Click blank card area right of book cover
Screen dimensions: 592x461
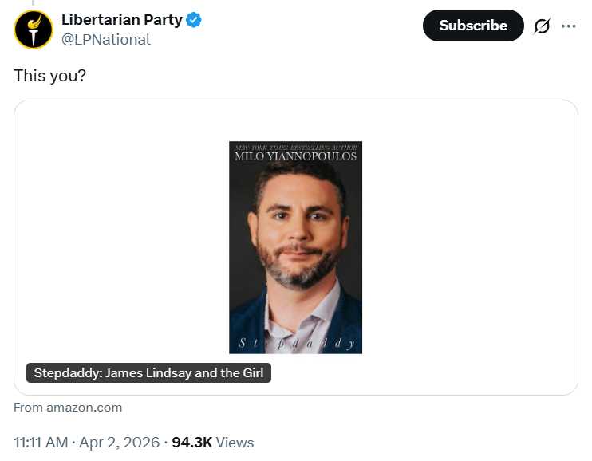tap(471, 239)
